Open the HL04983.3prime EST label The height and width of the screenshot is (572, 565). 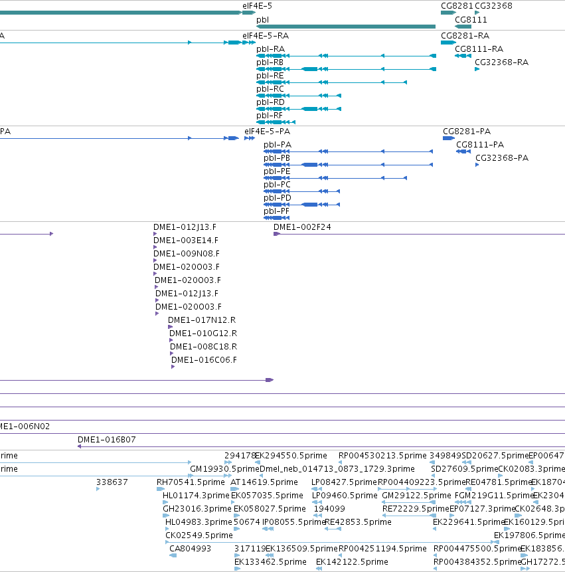click(x=199, y=522)
